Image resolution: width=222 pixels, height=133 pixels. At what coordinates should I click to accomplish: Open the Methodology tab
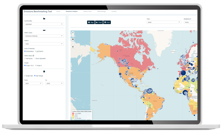(101, 11)
